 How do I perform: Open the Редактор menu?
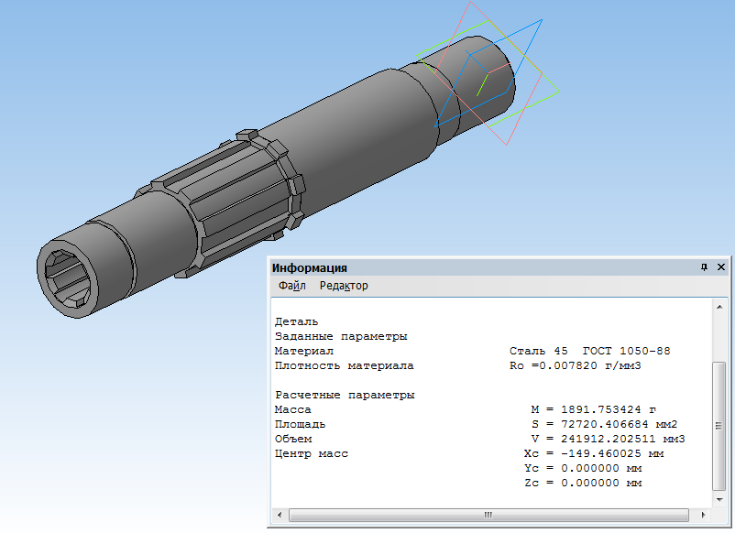point(344,285)
